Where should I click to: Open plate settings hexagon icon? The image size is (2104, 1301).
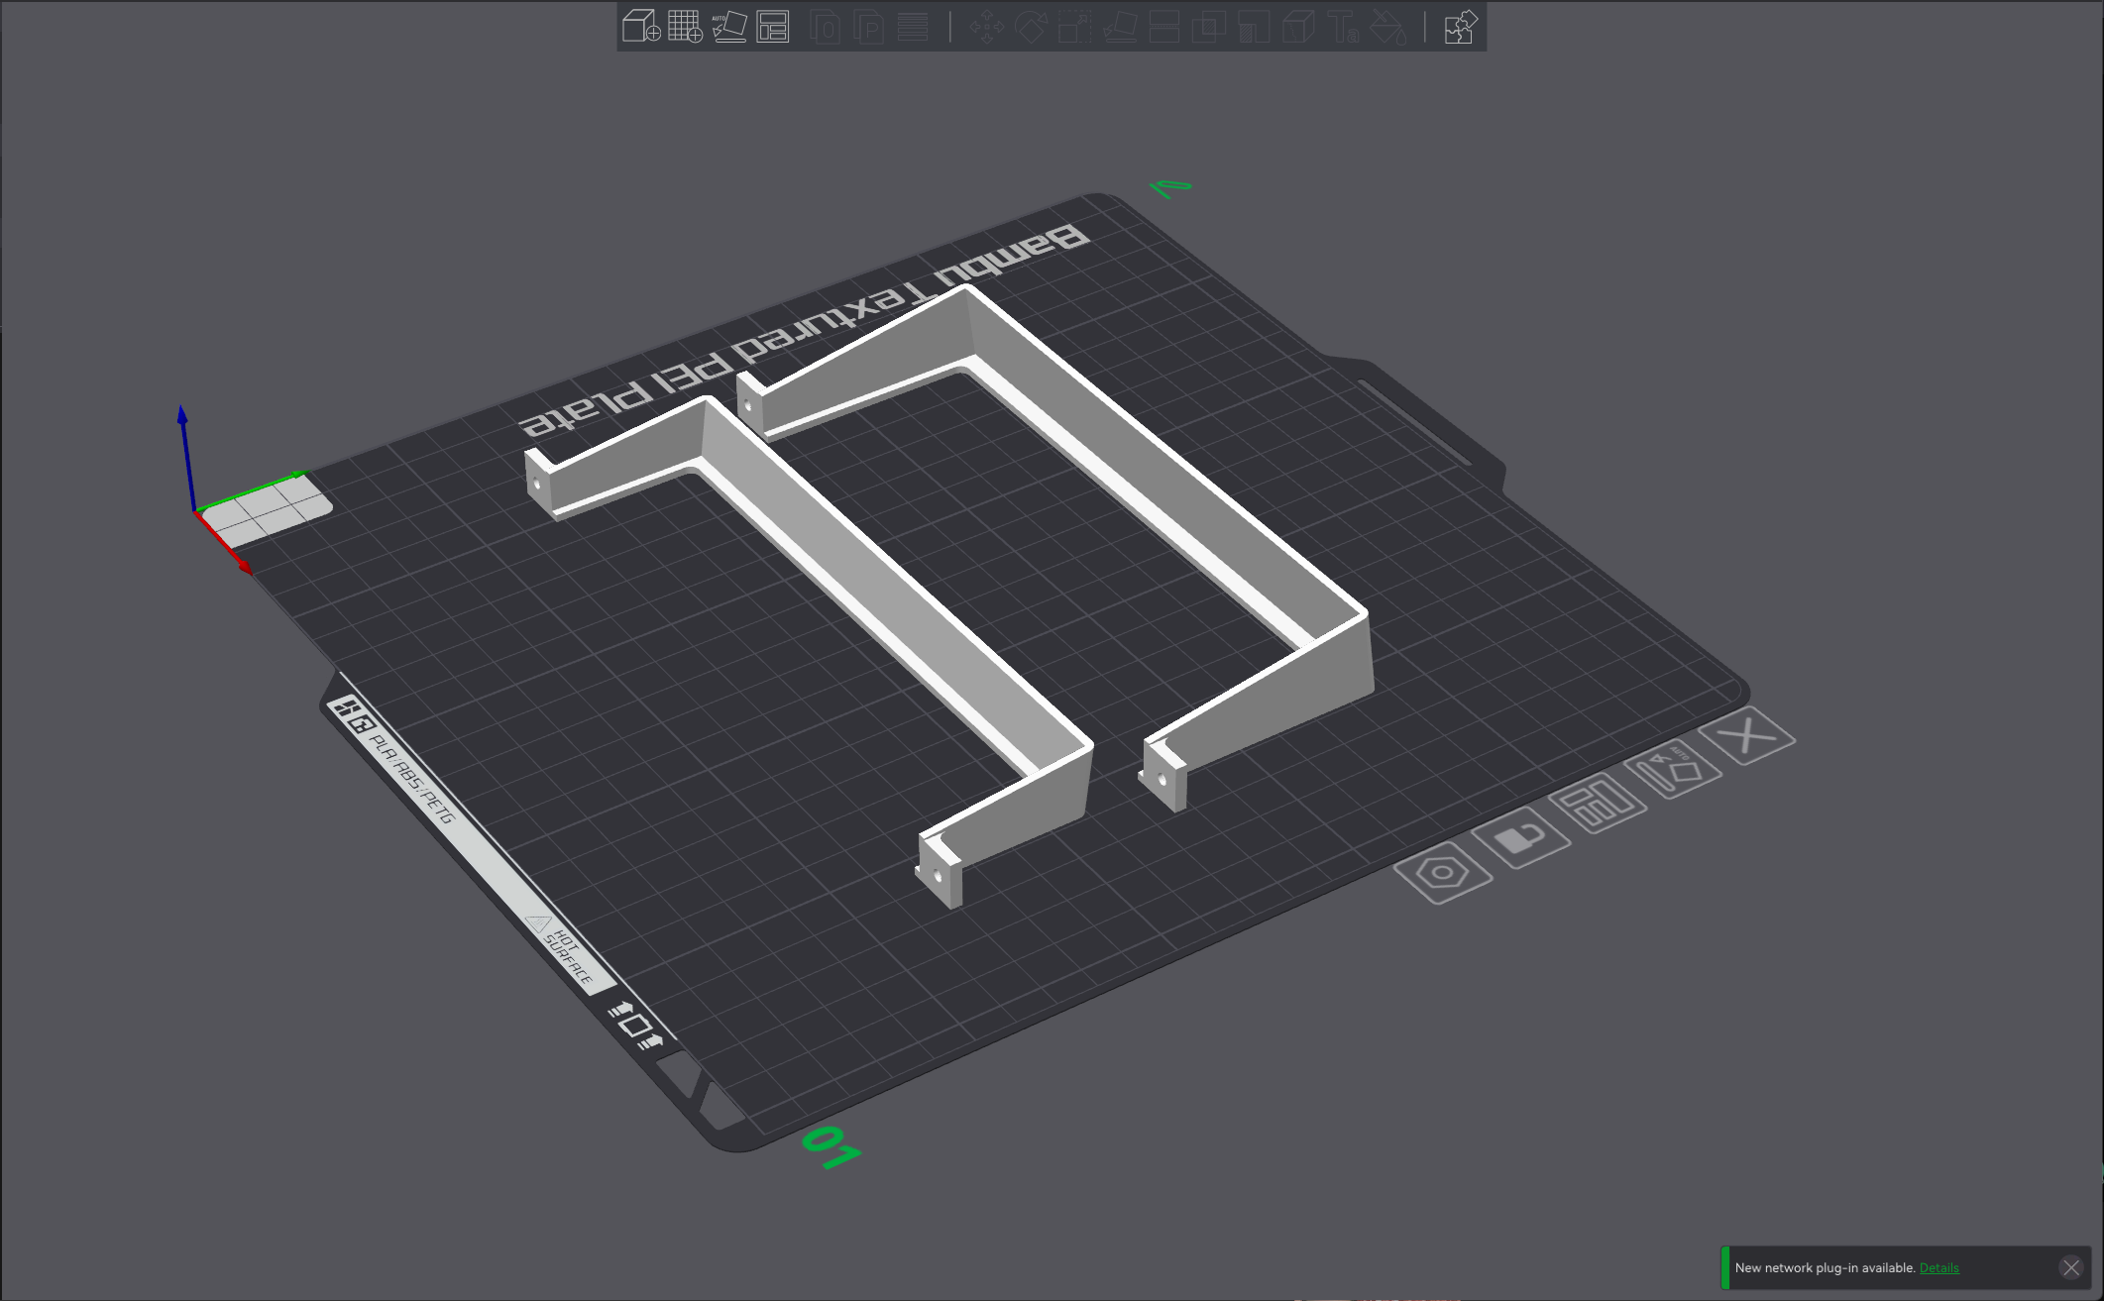[1442, 873]
